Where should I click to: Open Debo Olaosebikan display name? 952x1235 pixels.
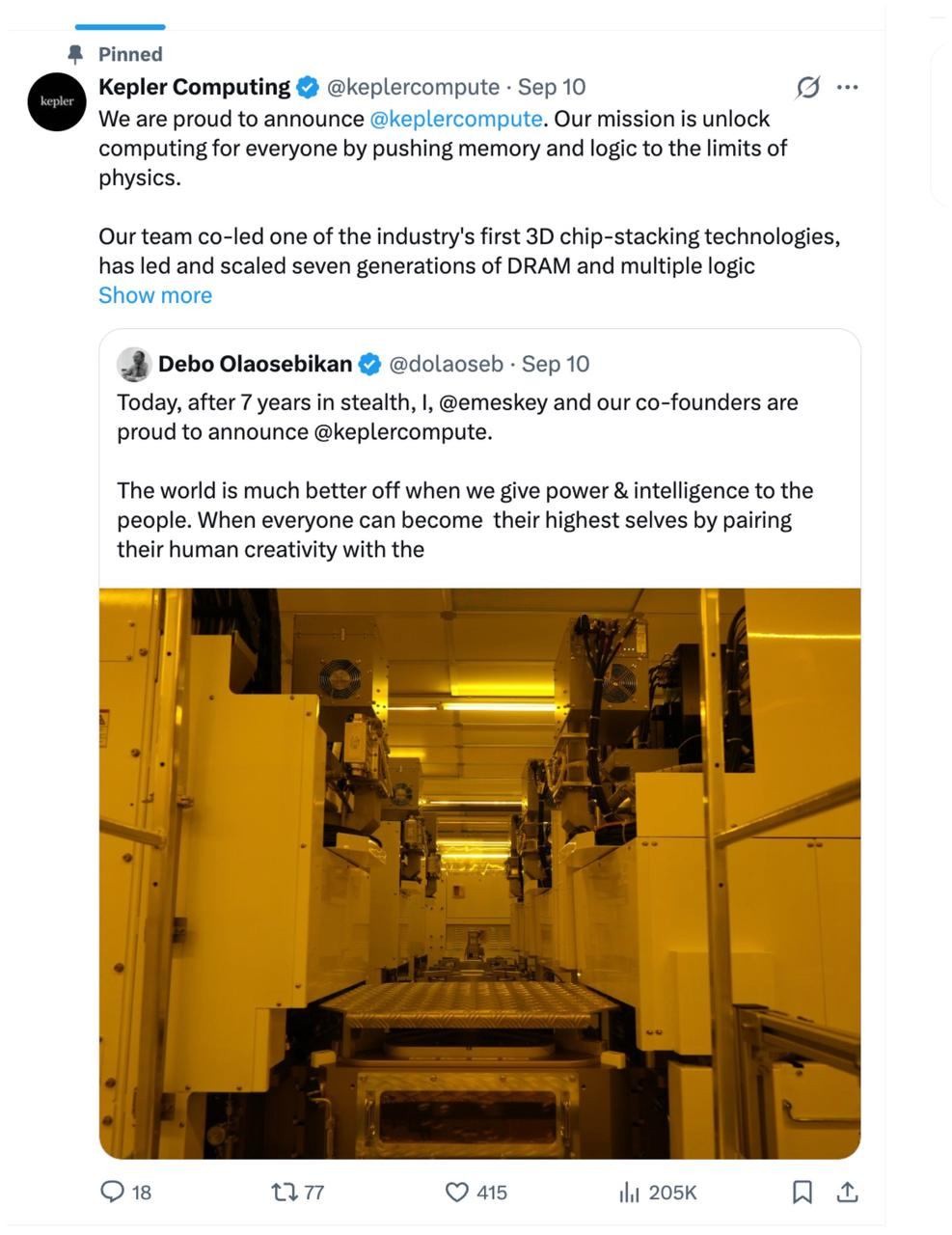pyautogui.click(x=255, y=364)
